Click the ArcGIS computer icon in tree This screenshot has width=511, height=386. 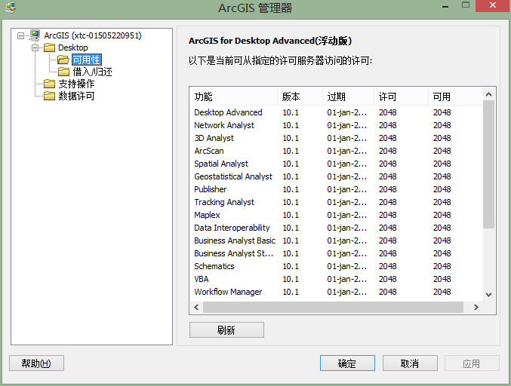coord(35,35)
